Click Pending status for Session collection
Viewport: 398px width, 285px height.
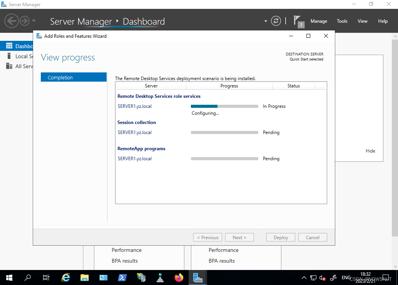(271, 132)
